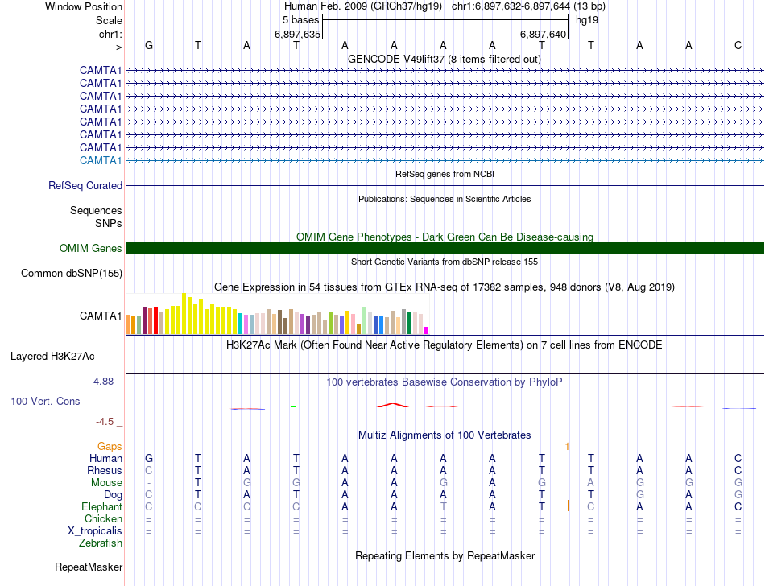Click the ---> sequence direction arrow label
765x586 pixels.
[x=114, y=47]
